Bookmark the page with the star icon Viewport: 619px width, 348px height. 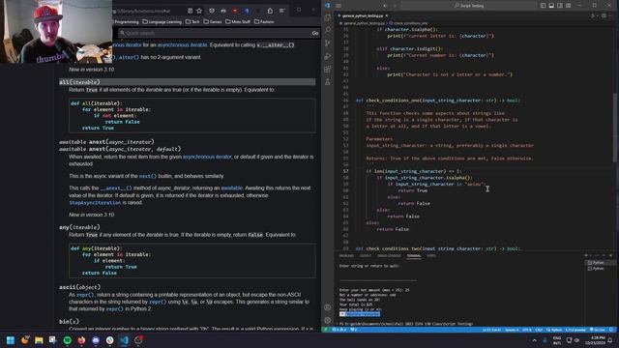coord(199,11)
